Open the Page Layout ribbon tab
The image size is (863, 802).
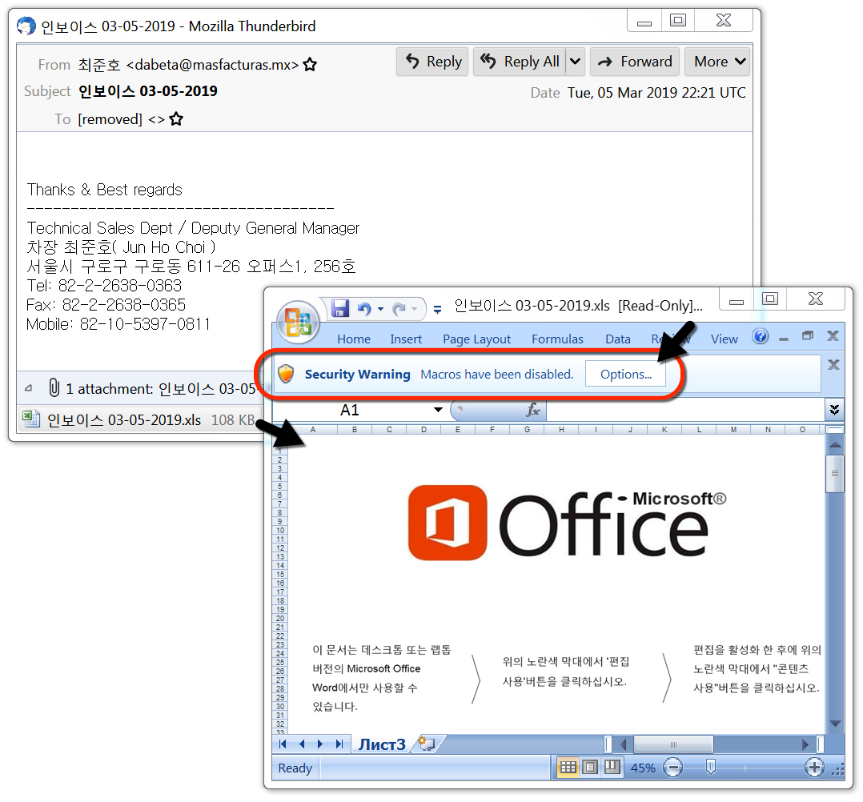tap(476, 339)
